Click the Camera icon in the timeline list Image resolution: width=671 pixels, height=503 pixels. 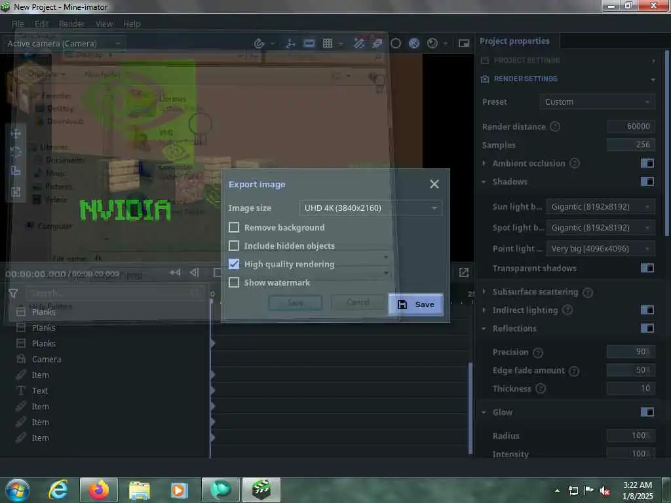21,360
